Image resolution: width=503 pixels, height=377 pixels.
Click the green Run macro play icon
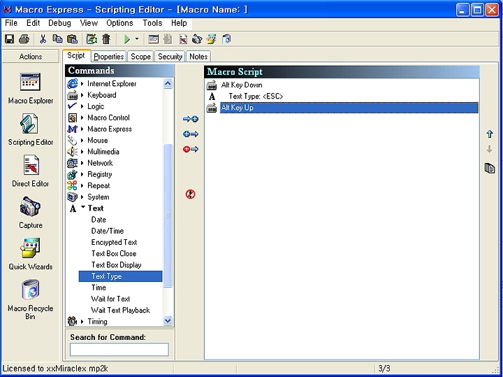click(x=127, y=39)
